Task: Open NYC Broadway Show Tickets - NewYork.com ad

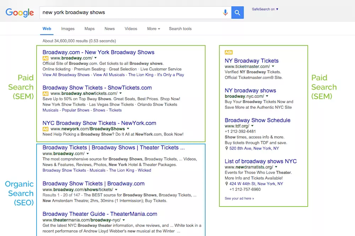Action: pos(99,123)
